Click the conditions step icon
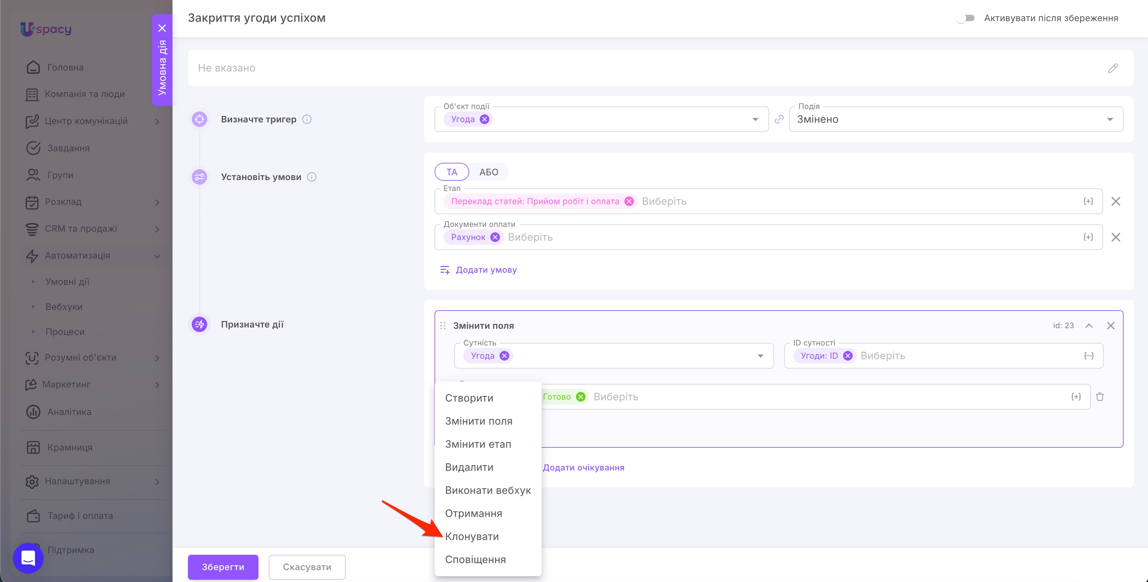Screen dimensions: 1148x582 click(199, 177)
